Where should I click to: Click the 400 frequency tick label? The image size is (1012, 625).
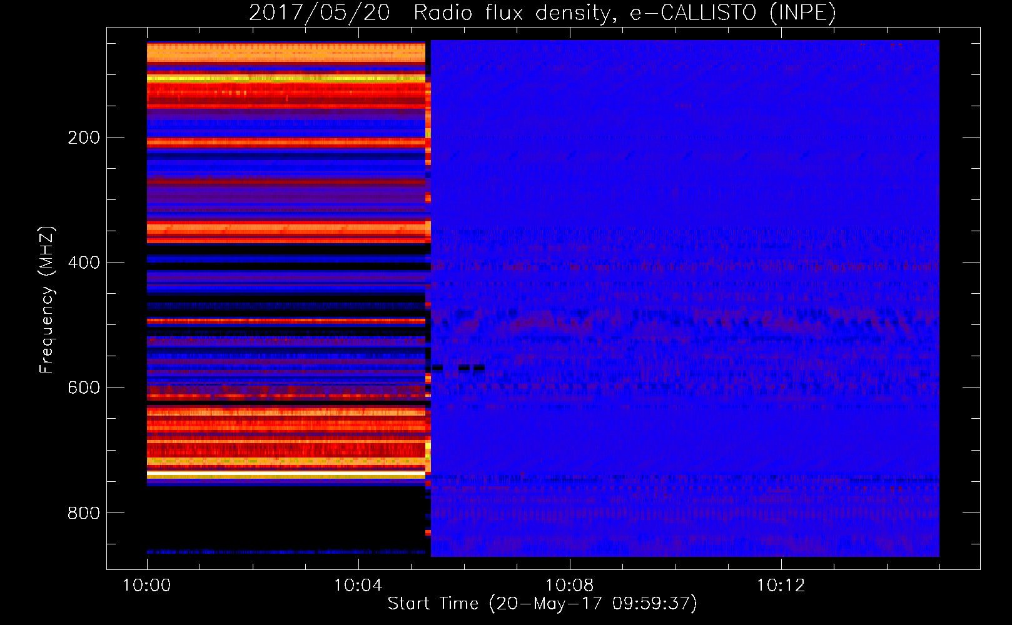[84, 262]
